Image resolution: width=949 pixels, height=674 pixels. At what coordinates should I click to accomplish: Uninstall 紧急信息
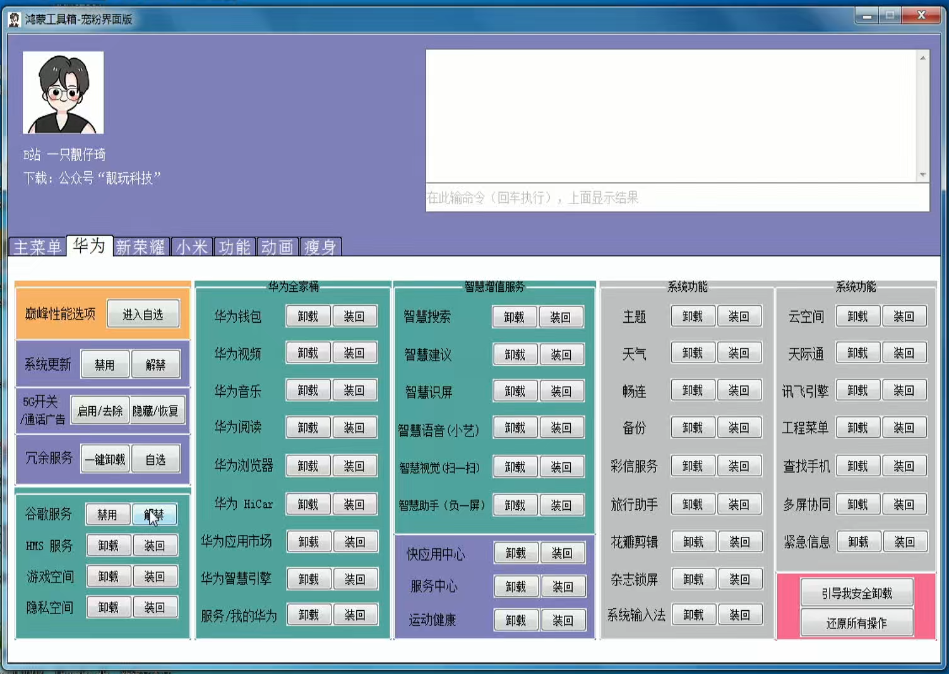[x=859, y=541]
